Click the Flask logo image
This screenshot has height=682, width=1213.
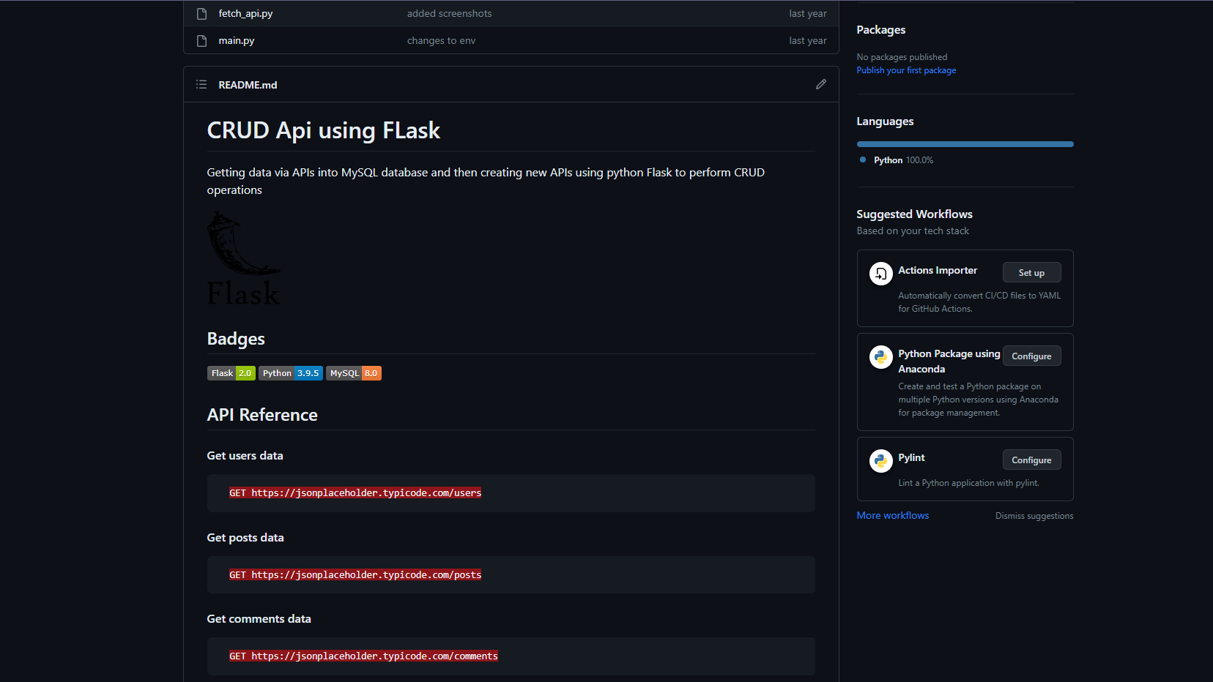(x=243, y=258)
